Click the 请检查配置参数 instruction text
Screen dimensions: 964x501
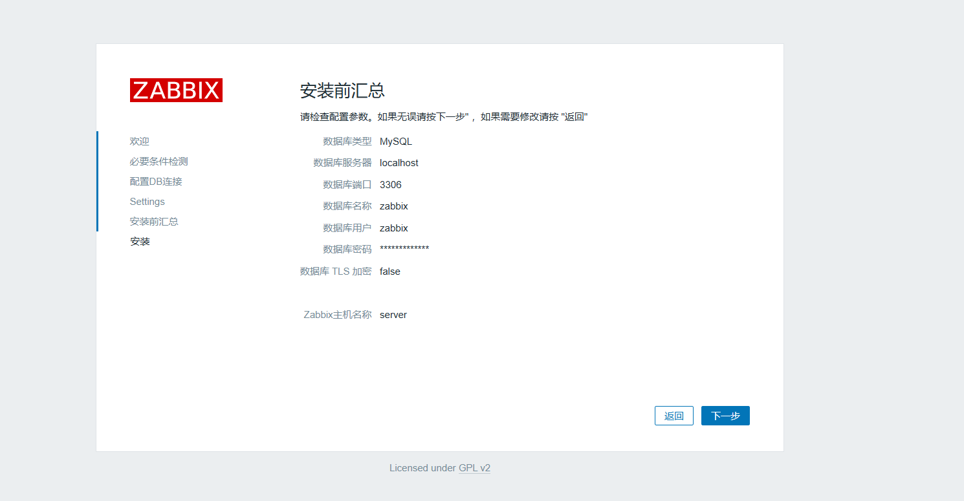pyautogui.click(x=443, y=117)
